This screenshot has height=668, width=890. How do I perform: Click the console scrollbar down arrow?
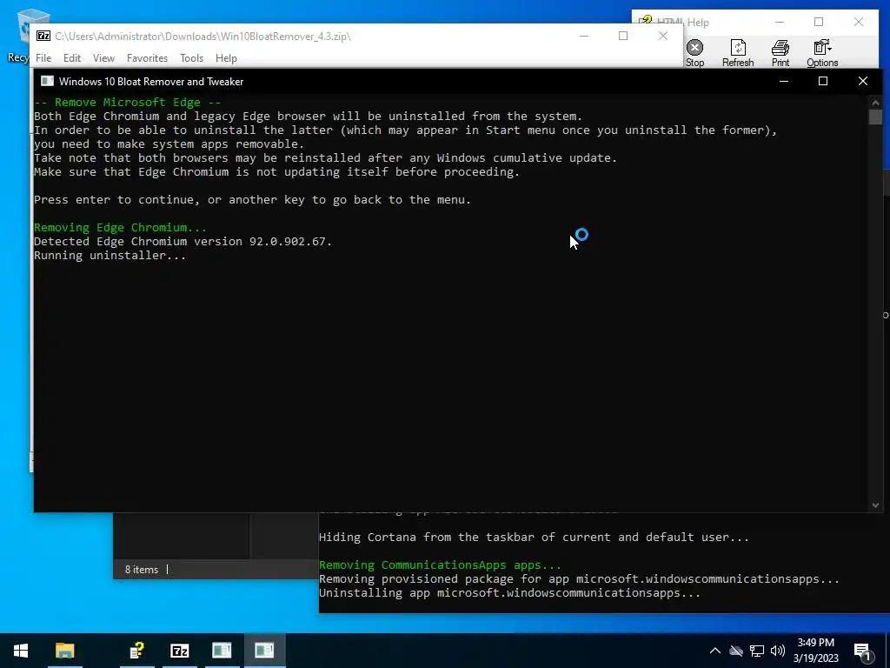click(875, 505)
